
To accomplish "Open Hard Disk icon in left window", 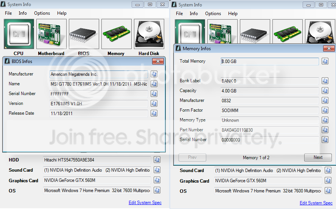I will coord(149,34).
